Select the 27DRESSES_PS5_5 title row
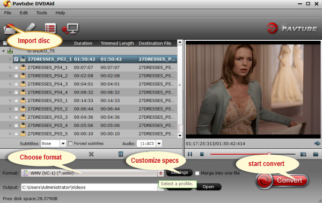This screenshot has height=203, width=322. point(89,134)
